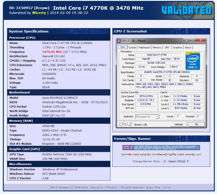Click the Specification i7-4770K field in CPU-Z
This screenshot has width=217, height=194.
pyautogui.click(x=169, y=72)
